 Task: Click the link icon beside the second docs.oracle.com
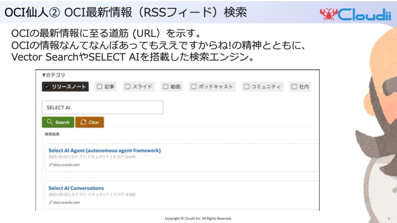tap(50, 203)
